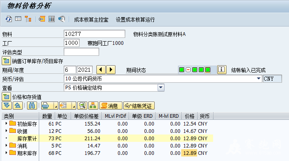This screenshot has width=289, height=161.
Task: Click the expand all nodes icon
Action: 7,106
